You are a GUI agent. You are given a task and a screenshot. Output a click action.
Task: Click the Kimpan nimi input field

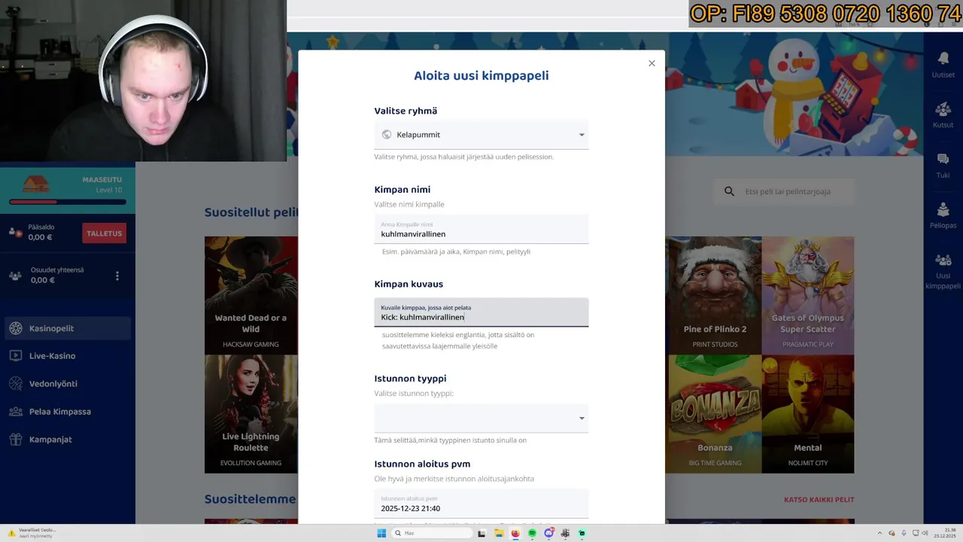pyautogui.click(x=481, y=230)
